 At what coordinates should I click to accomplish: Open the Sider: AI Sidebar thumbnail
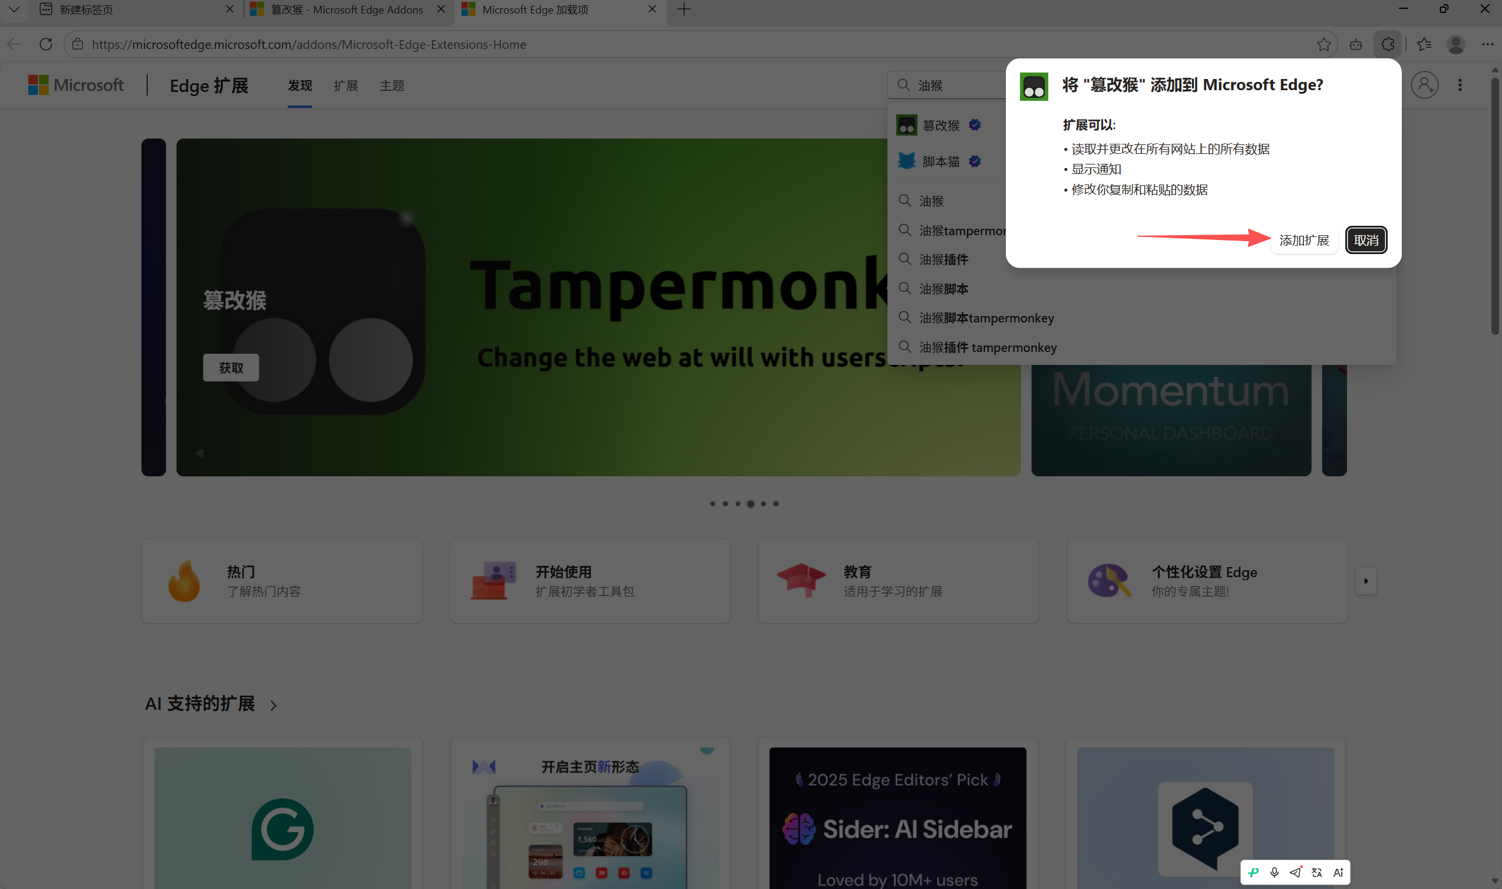[x=897, y=818]
